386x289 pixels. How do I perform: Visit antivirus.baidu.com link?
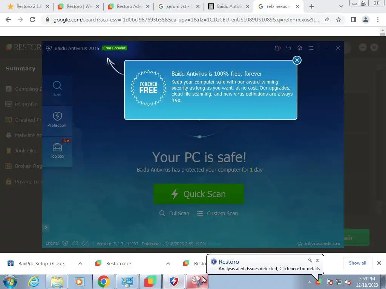[x=322, y=243]
